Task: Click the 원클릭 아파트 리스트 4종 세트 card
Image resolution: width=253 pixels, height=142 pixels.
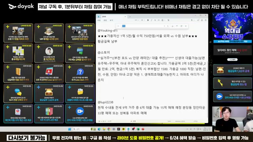Action: click(80, 93)
